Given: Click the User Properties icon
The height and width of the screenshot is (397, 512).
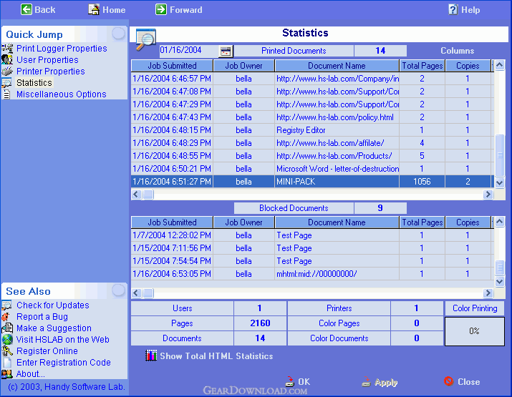Looking at the screenshot, I should (x=7, y=59).
